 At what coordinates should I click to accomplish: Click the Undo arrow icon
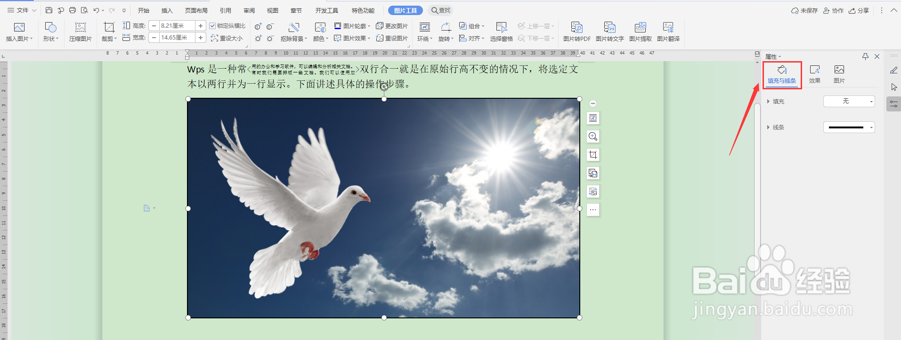[96, 10]
